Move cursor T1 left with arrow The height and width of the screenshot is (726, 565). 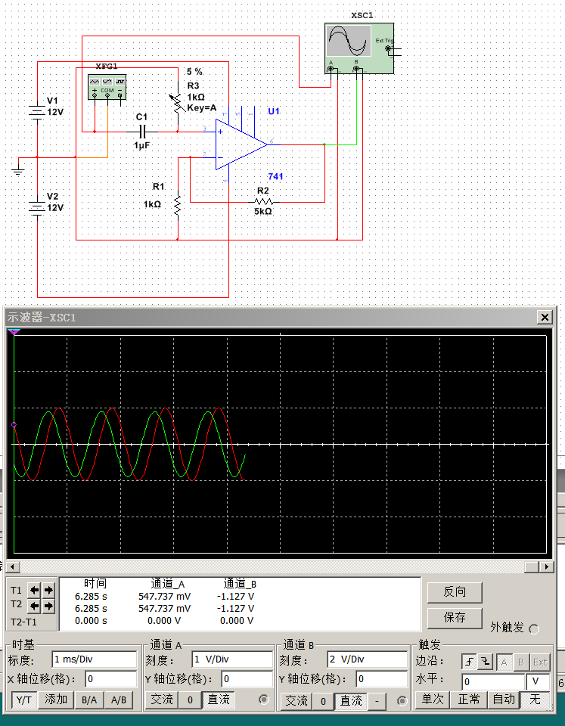click(34, 590)
